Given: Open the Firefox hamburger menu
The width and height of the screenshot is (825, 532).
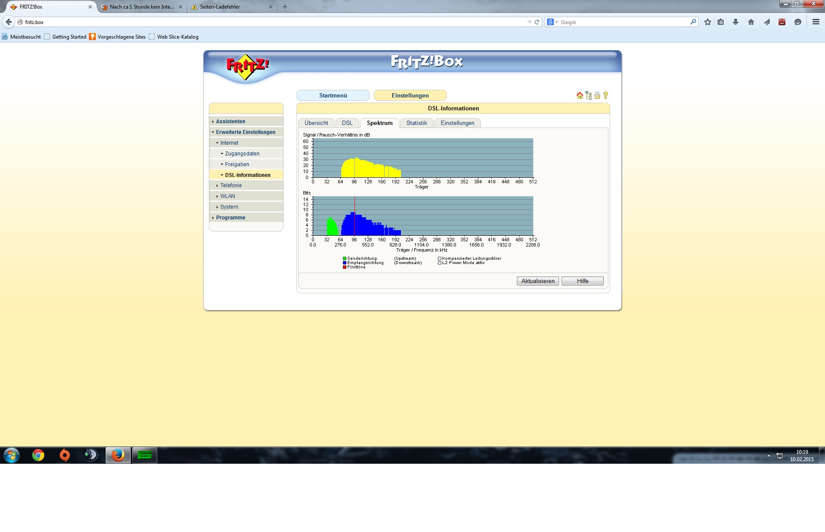Looking at the screenshot, I should (816, 22).
